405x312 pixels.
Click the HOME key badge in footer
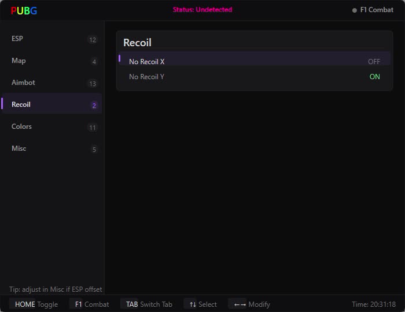point(25,304)
